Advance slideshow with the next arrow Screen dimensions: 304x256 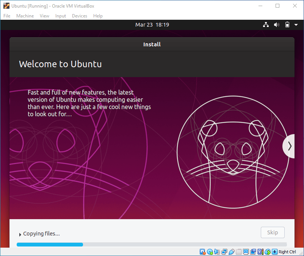coord(289,146)
